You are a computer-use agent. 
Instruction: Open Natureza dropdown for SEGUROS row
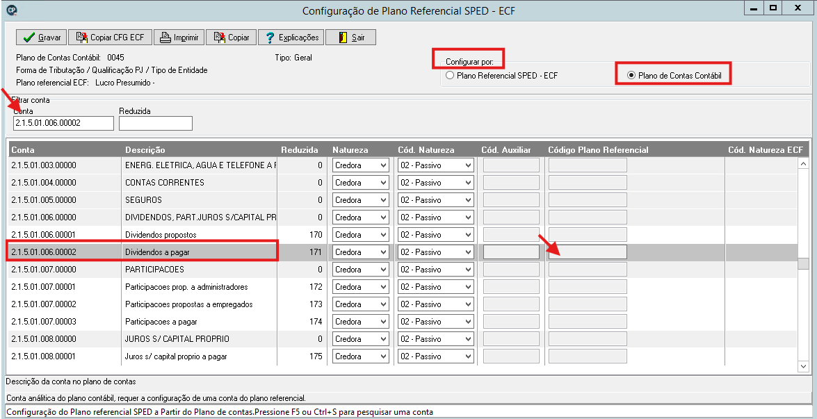pyautogui.click(x=361, y=200)
